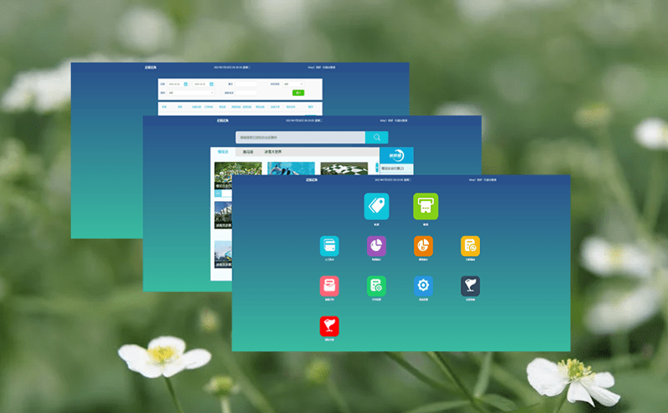Open the green ticket printer icon
Screen dimensions: 668x413
pyautogui.click(x=426, y=205)
